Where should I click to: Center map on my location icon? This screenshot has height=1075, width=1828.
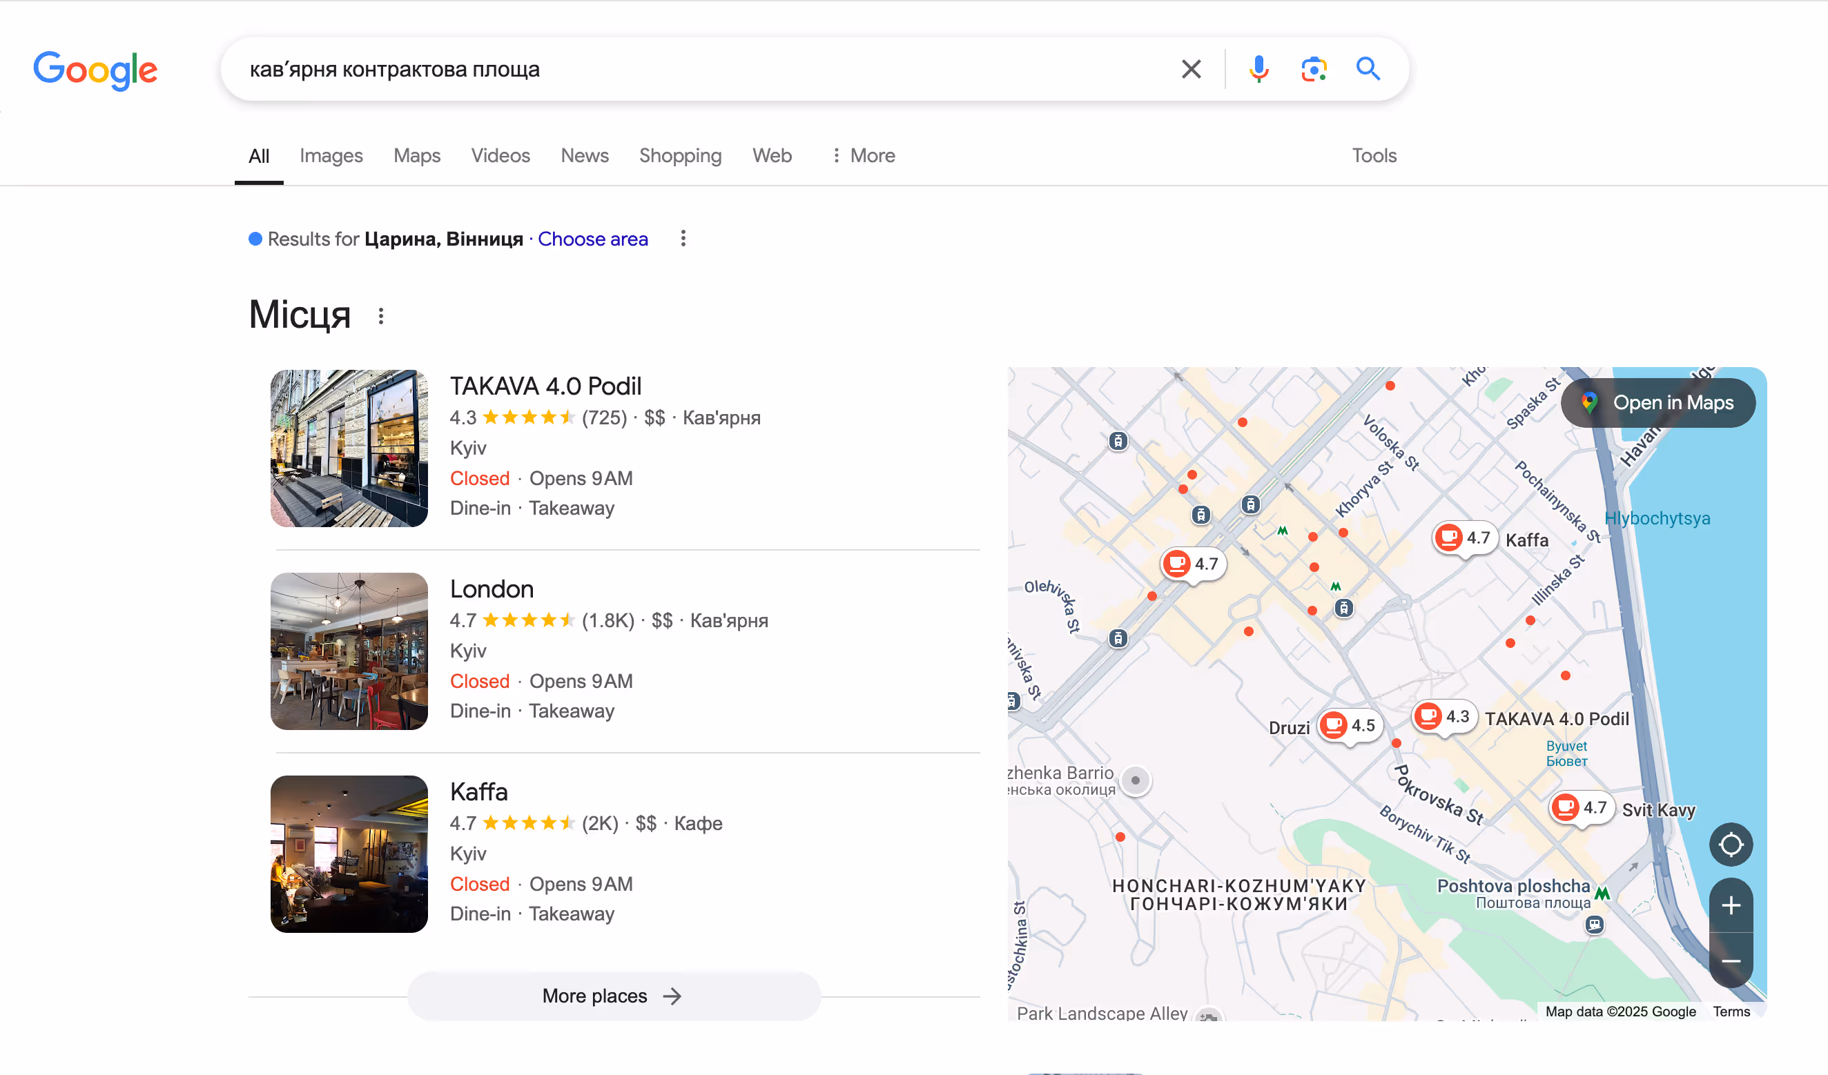1731,845
